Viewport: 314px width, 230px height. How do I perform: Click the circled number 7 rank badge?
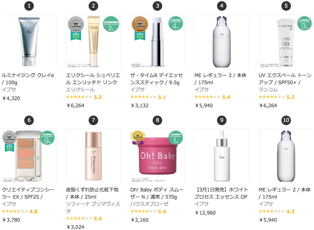point(93,120)
